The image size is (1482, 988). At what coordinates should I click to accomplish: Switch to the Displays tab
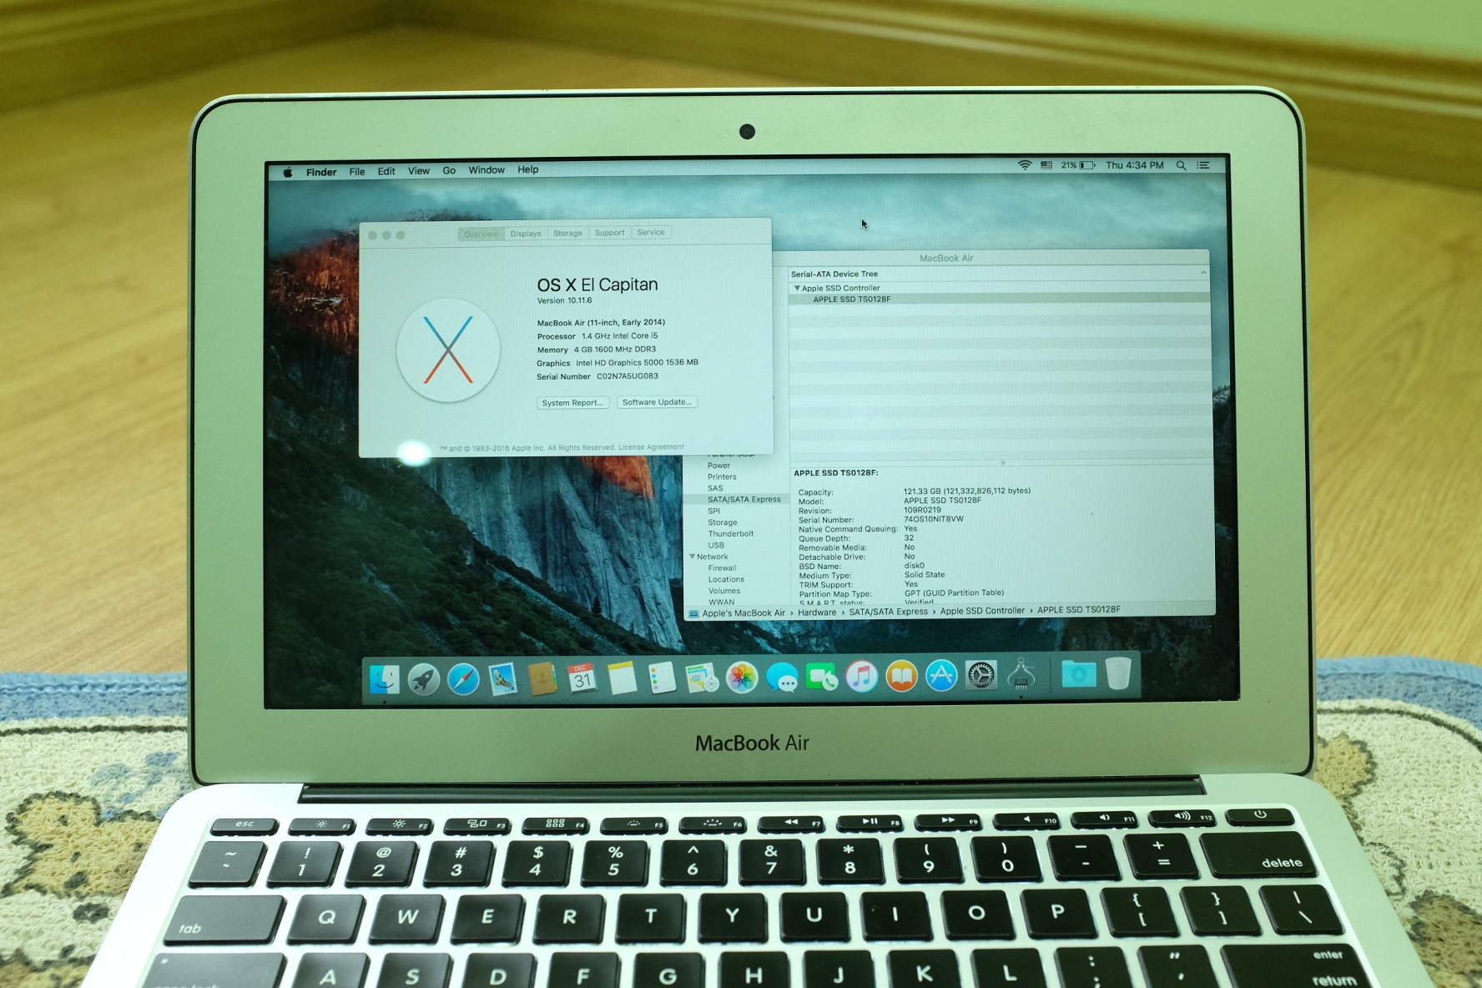pyautogui.click(x=526, y=234)
